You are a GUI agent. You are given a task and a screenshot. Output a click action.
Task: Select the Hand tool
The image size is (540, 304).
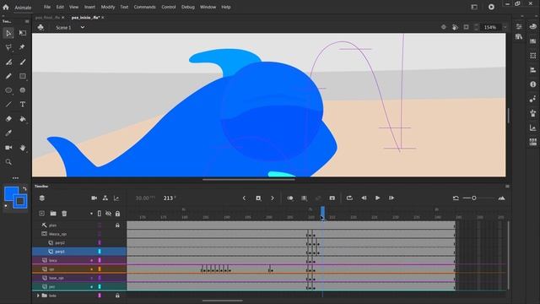pos(23,148)
